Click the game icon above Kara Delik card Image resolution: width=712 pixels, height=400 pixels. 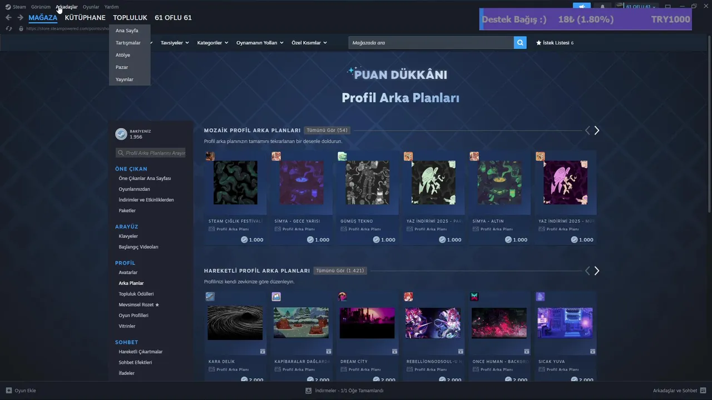click(x=210, y=297)
